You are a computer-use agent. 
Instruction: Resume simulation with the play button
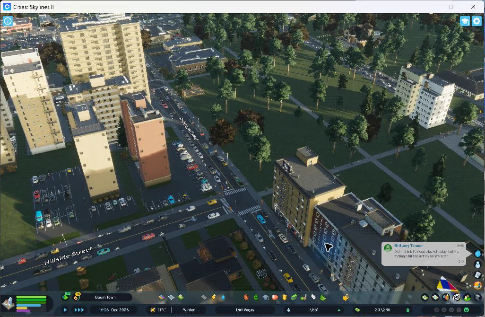[x=65, y=309]
